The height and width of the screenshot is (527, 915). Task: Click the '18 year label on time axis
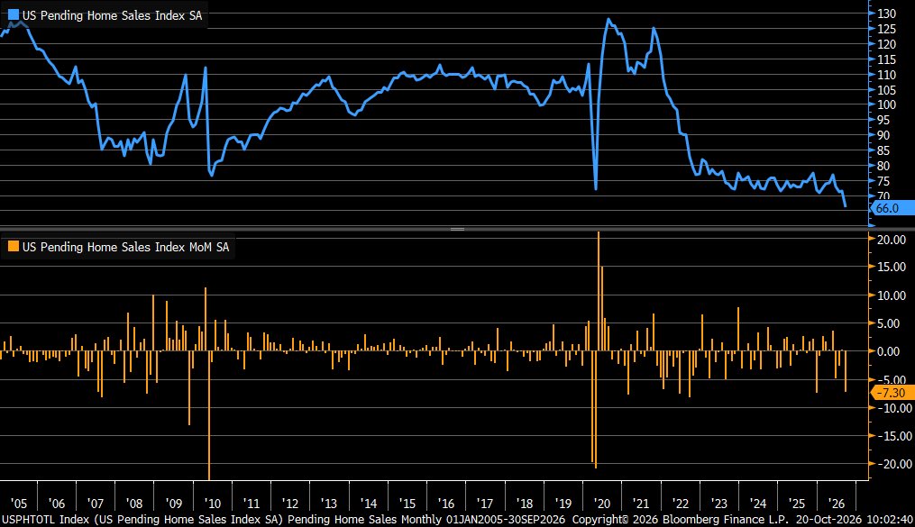click(x=524, y=503)
